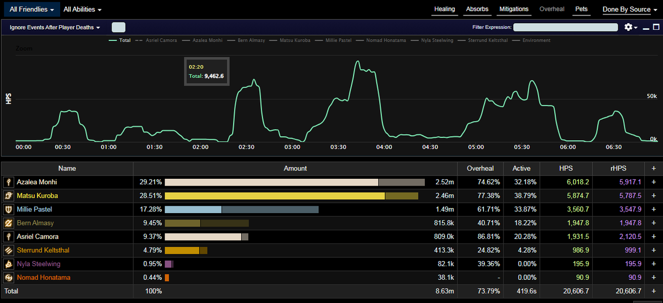Viewport: 663px width, 303px height.
Task: Show Environment series in legend
Action: click(531, 40)
